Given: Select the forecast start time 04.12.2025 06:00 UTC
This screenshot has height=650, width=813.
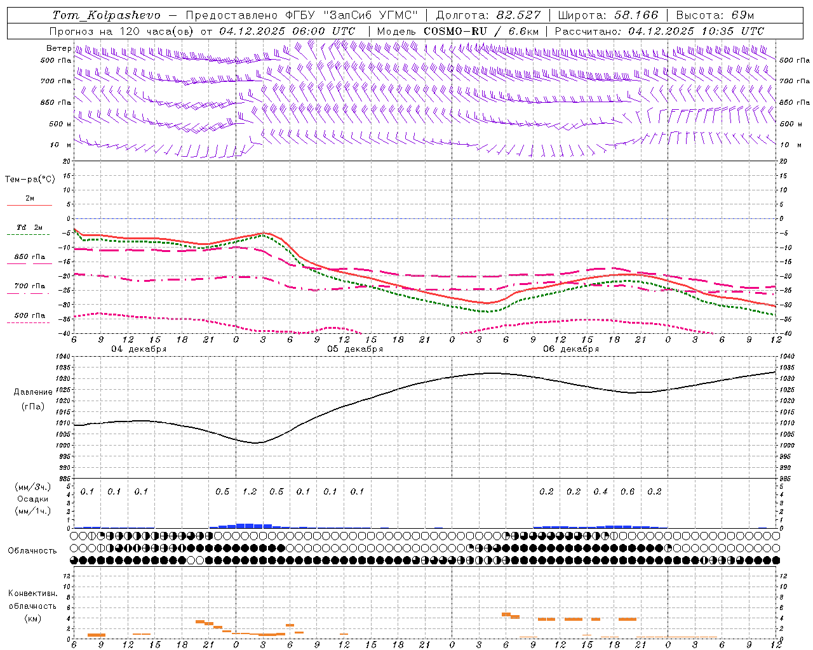Looking at the screenshot, I should pyautogui.click(x=287, y=31).
